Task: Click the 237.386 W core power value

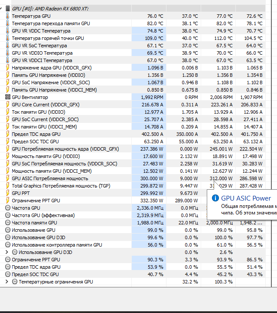Action: click(x=152, y=149)
